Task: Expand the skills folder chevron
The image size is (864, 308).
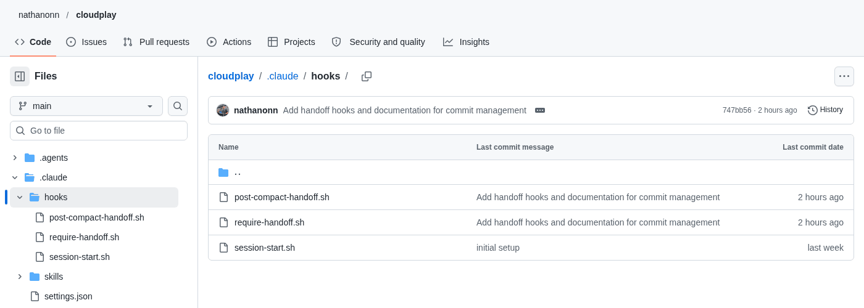Action: [20, 277]
